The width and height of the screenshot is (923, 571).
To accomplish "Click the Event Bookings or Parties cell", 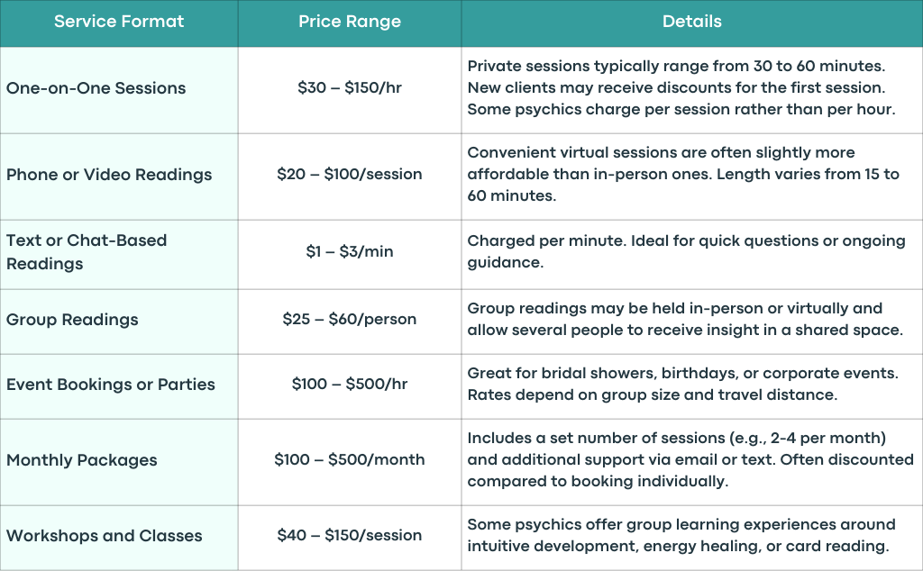I will pos(119,386).
